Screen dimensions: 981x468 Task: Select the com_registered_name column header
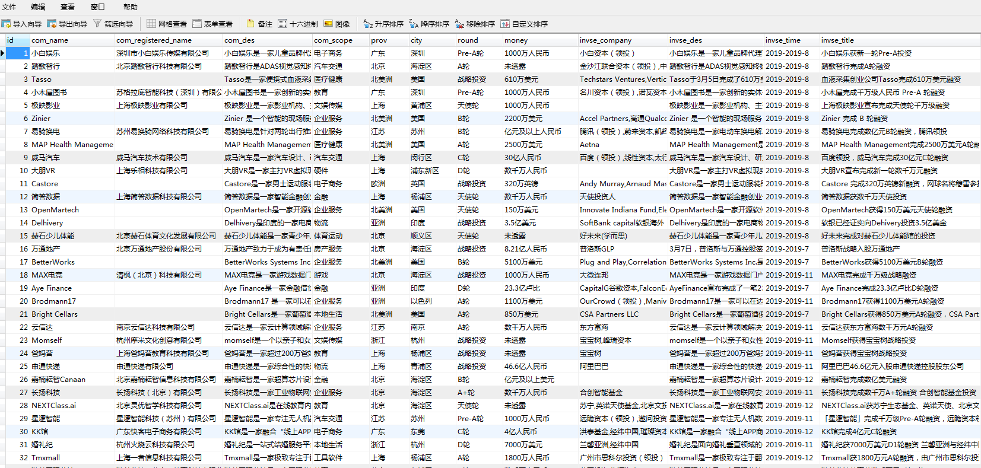(169, 40)
